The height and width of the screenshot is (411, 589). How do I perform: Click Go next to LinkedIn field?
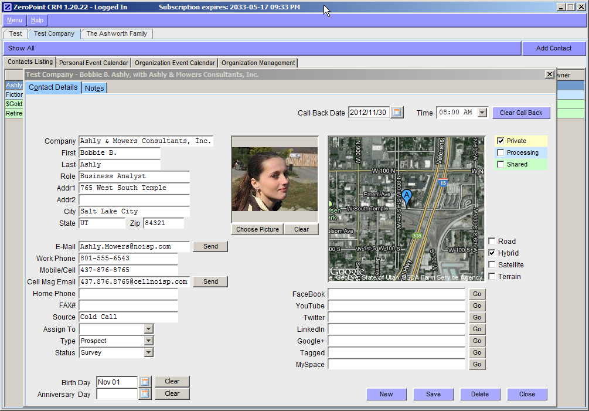[x=477, y=329]
